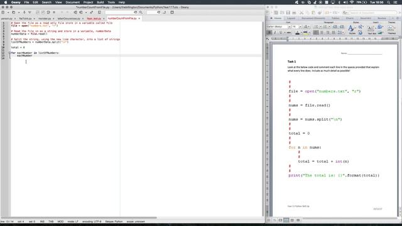Switch to Word's Review ribbon tab
The width and height of the screenshot is (402, 226).
tap(382, 18)
